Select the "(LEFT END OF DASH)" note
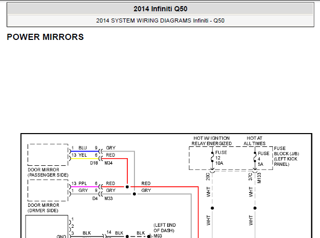Screen dimensions: 320x238 [165, 228]
